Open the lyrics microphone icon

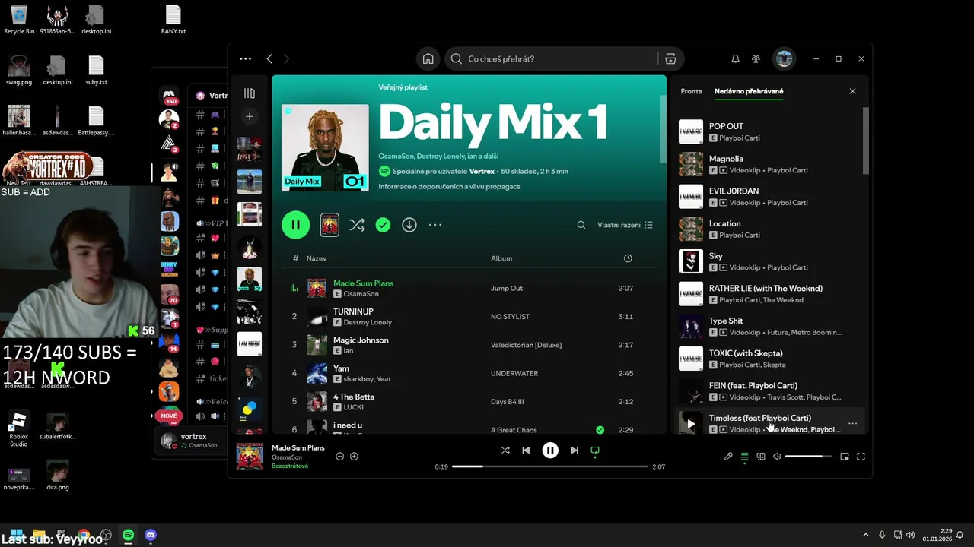[728, 457]
